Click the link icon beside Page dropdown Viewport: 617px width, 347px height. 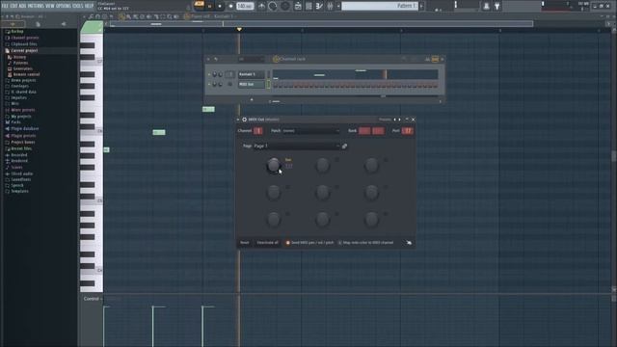coord(344,147)
